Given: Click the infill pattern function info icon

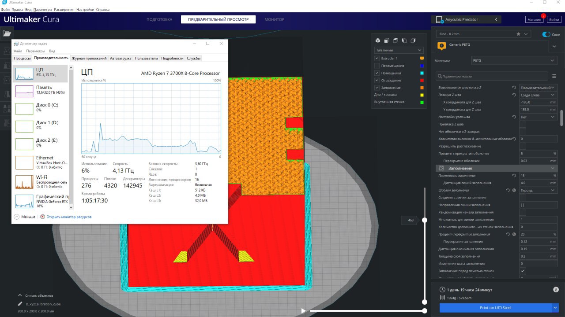Looking at the screenshot, I should 514,190.
